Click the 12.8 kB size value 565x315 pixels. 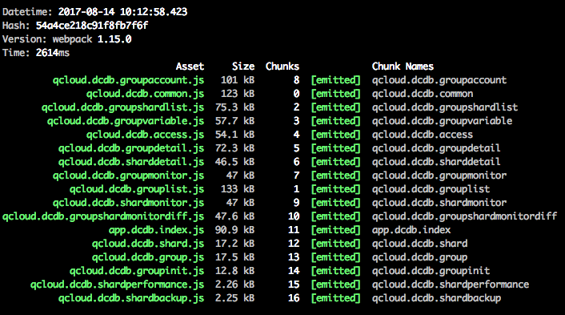coord(235,271)
